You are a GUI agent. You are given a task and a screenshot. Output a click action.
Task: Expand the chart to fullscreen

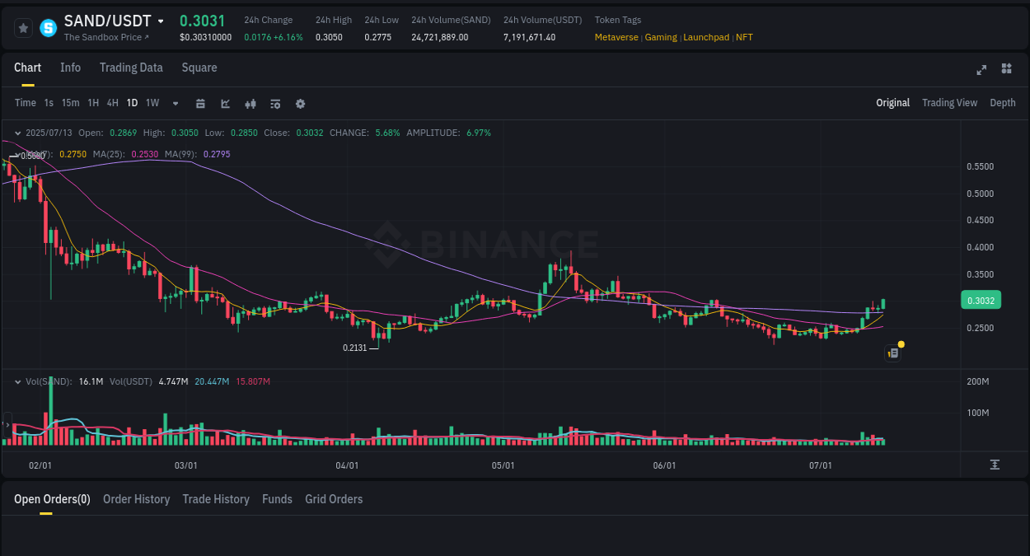coord(981,70)
